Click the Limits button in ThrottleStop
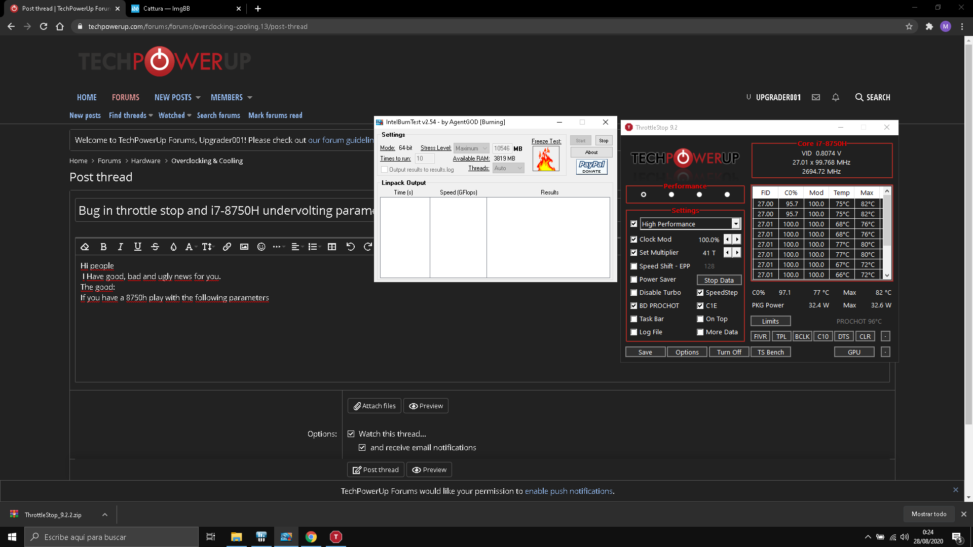Viewport: 973px width, 547px height. [x=770, y=321]
